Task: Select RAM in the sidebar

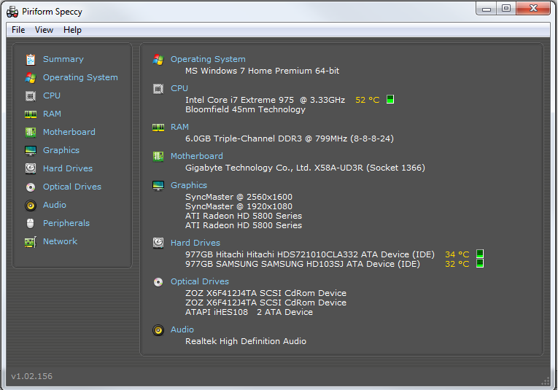Action: tap(52, 114)
